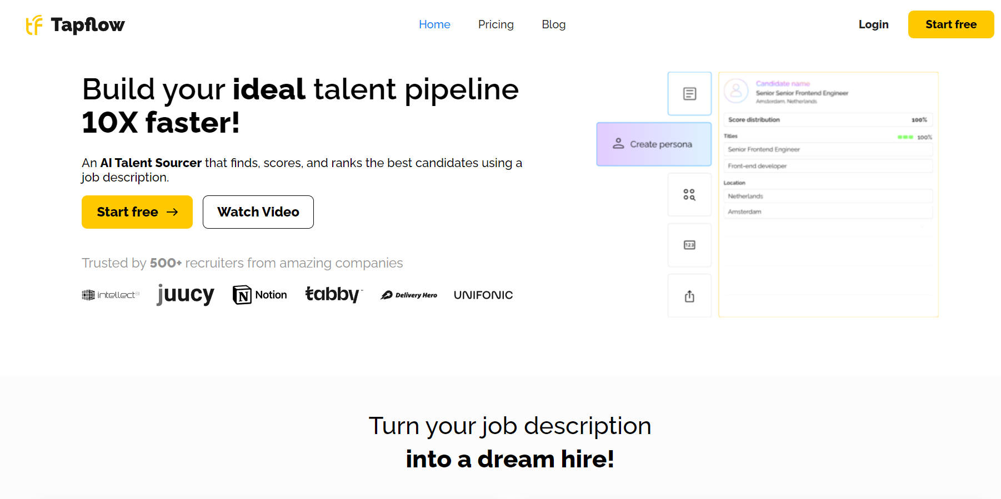Click the Delivery Hero logo
The image size is (1001, 499).
click(409, 295)
